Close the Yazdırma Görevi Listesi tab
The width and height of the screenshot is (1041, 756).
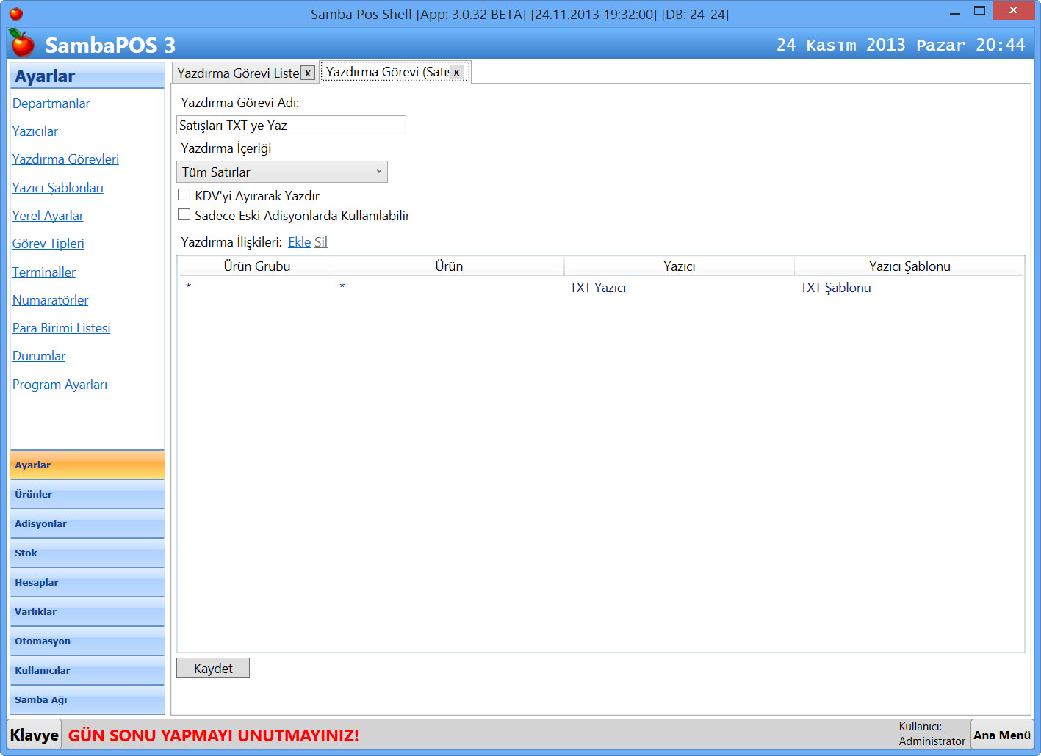(308, 73)
